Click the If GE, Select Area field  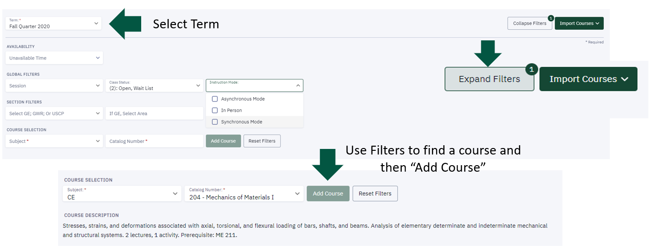154,114
